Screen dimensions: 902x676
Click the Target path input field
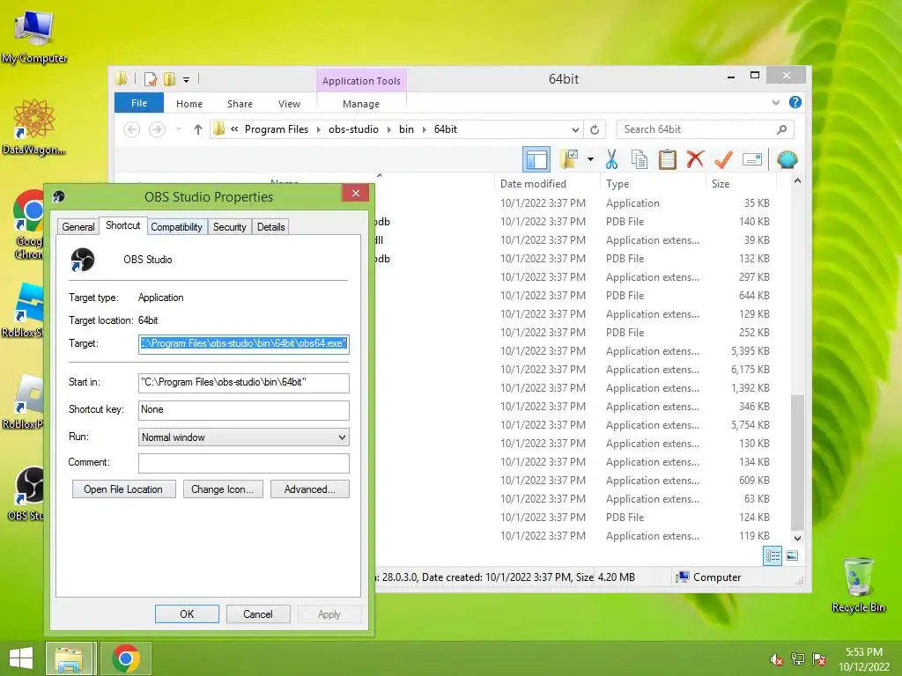243,344
